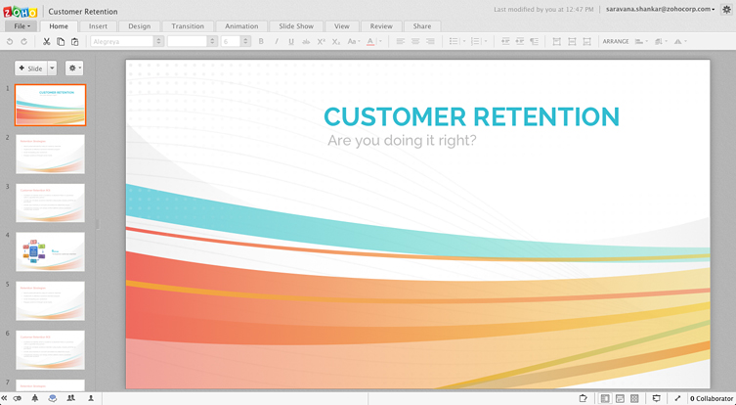The height and width of the screenshot is (405, 736).
Task: Toggle underline formatting
Action: 291,42
